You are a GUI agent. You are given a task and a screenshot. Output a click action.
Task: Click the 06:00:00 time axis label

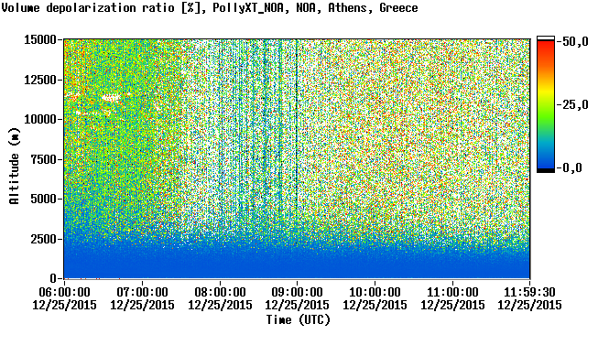click(x=64, y=292)
